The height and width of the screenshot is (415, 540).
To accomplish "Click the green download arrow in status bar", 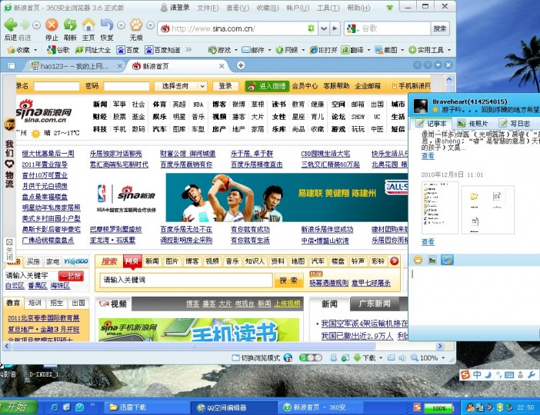I will point(356,358).
